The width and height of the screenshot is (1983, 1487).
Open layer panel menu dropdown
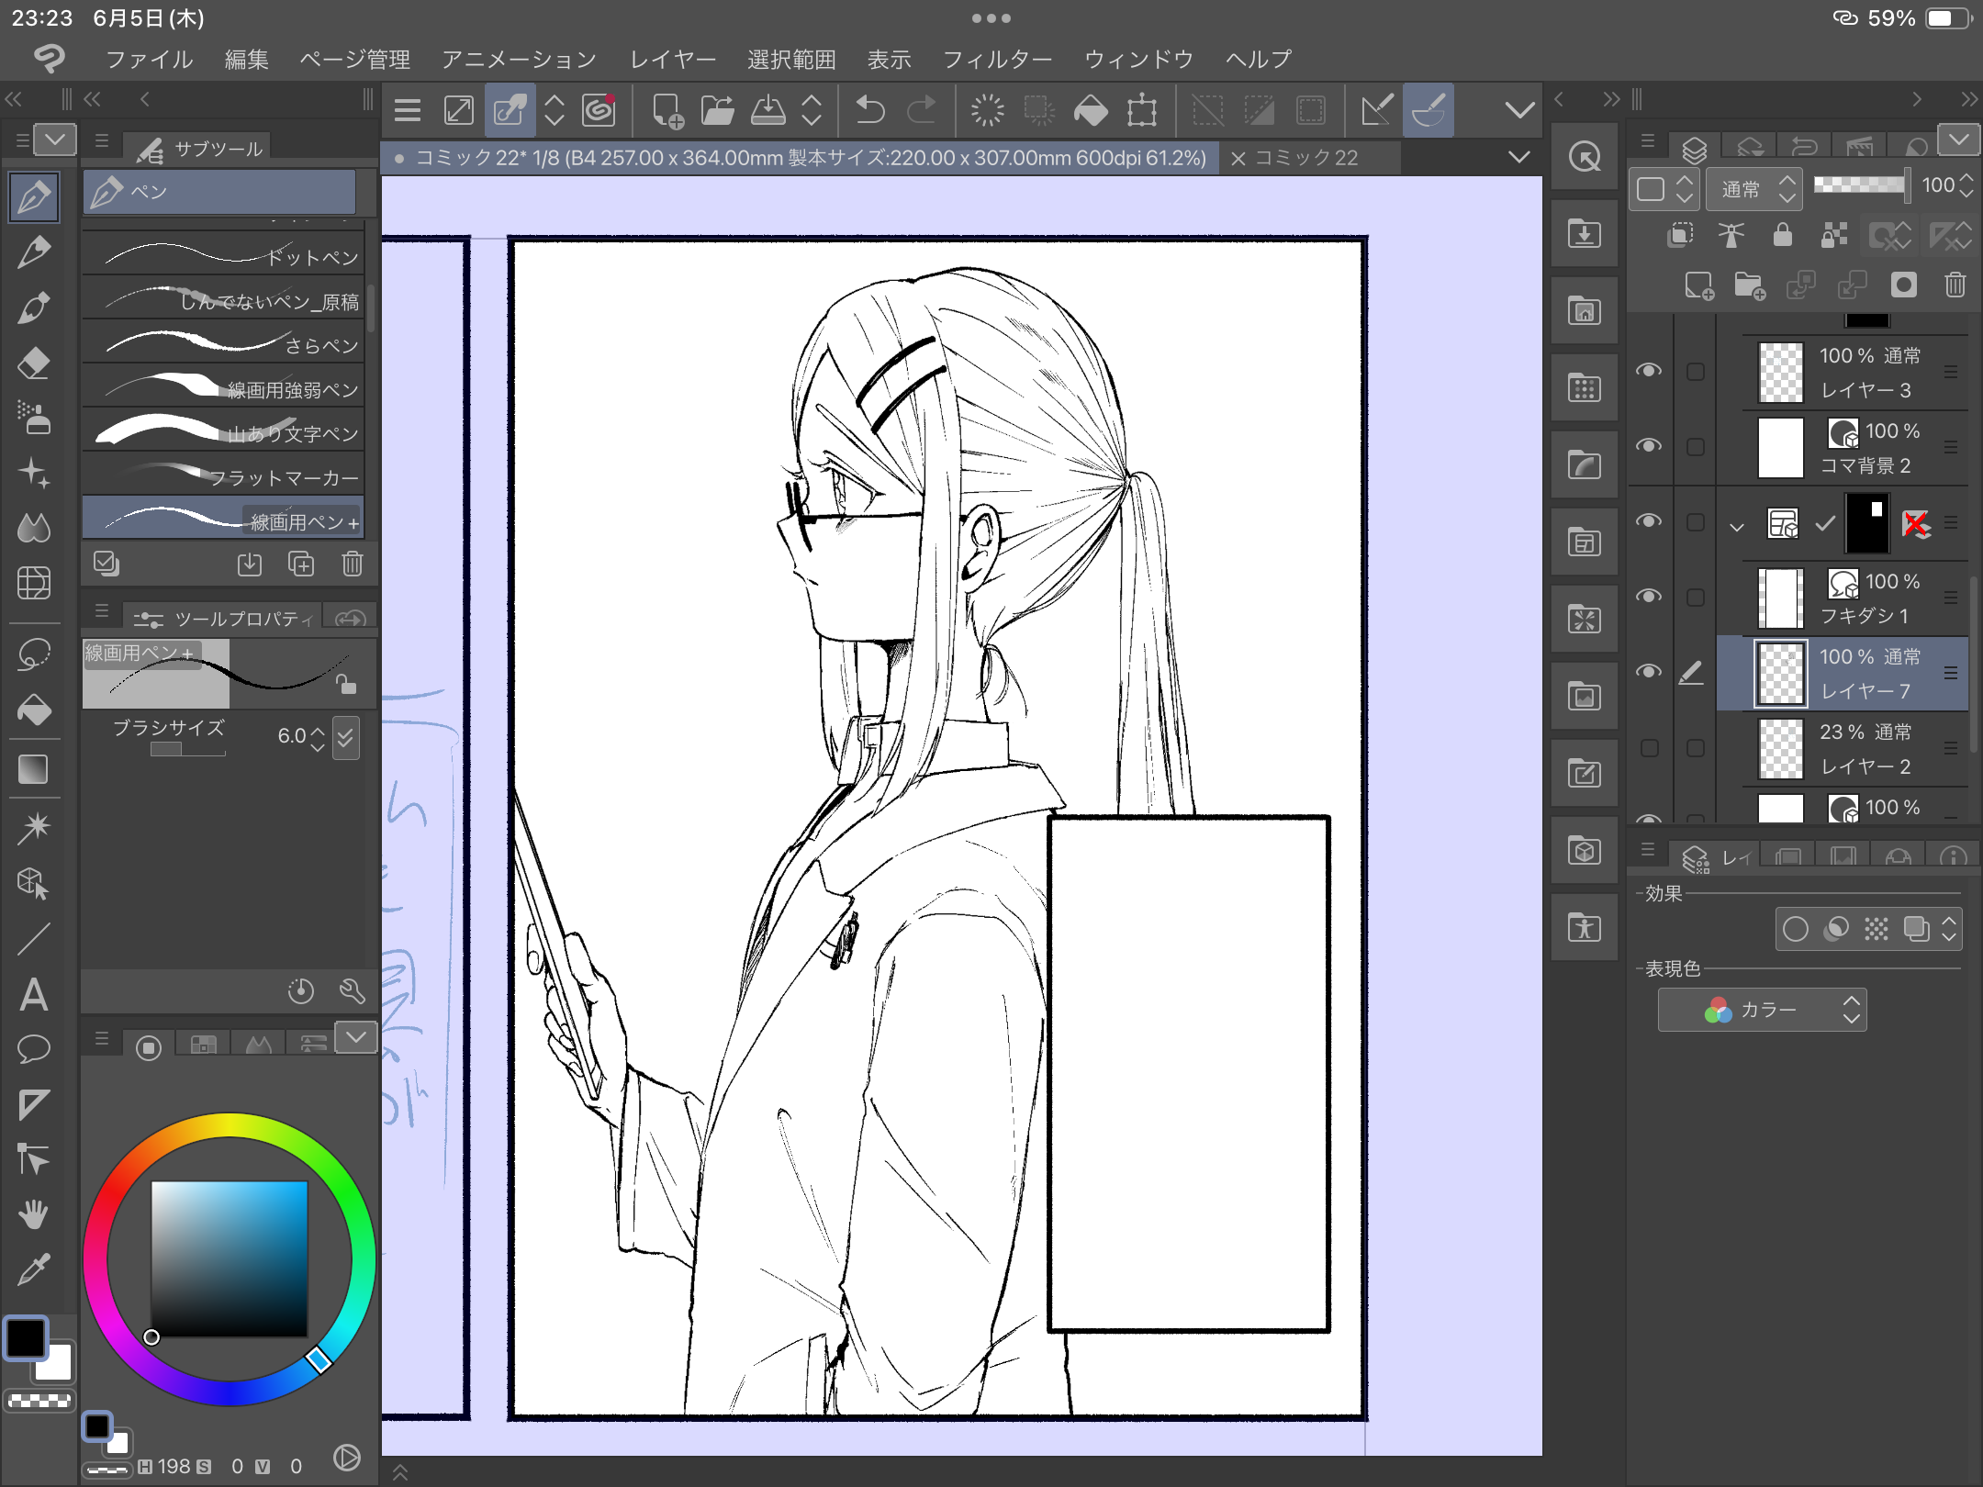pos(1958,140)
